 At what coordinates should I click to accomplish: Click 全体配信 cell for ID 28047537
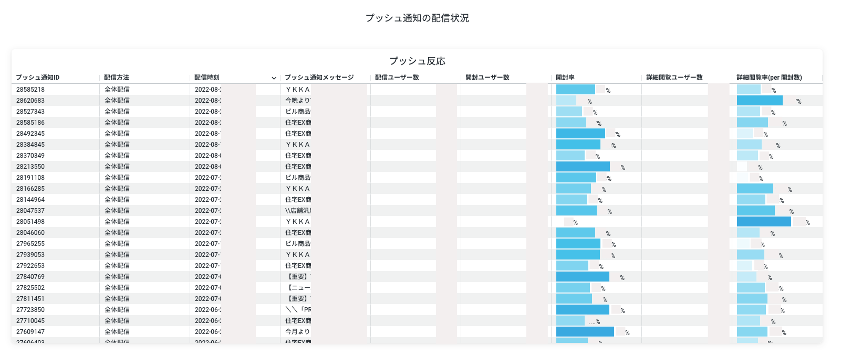click(x=117, y=211)
